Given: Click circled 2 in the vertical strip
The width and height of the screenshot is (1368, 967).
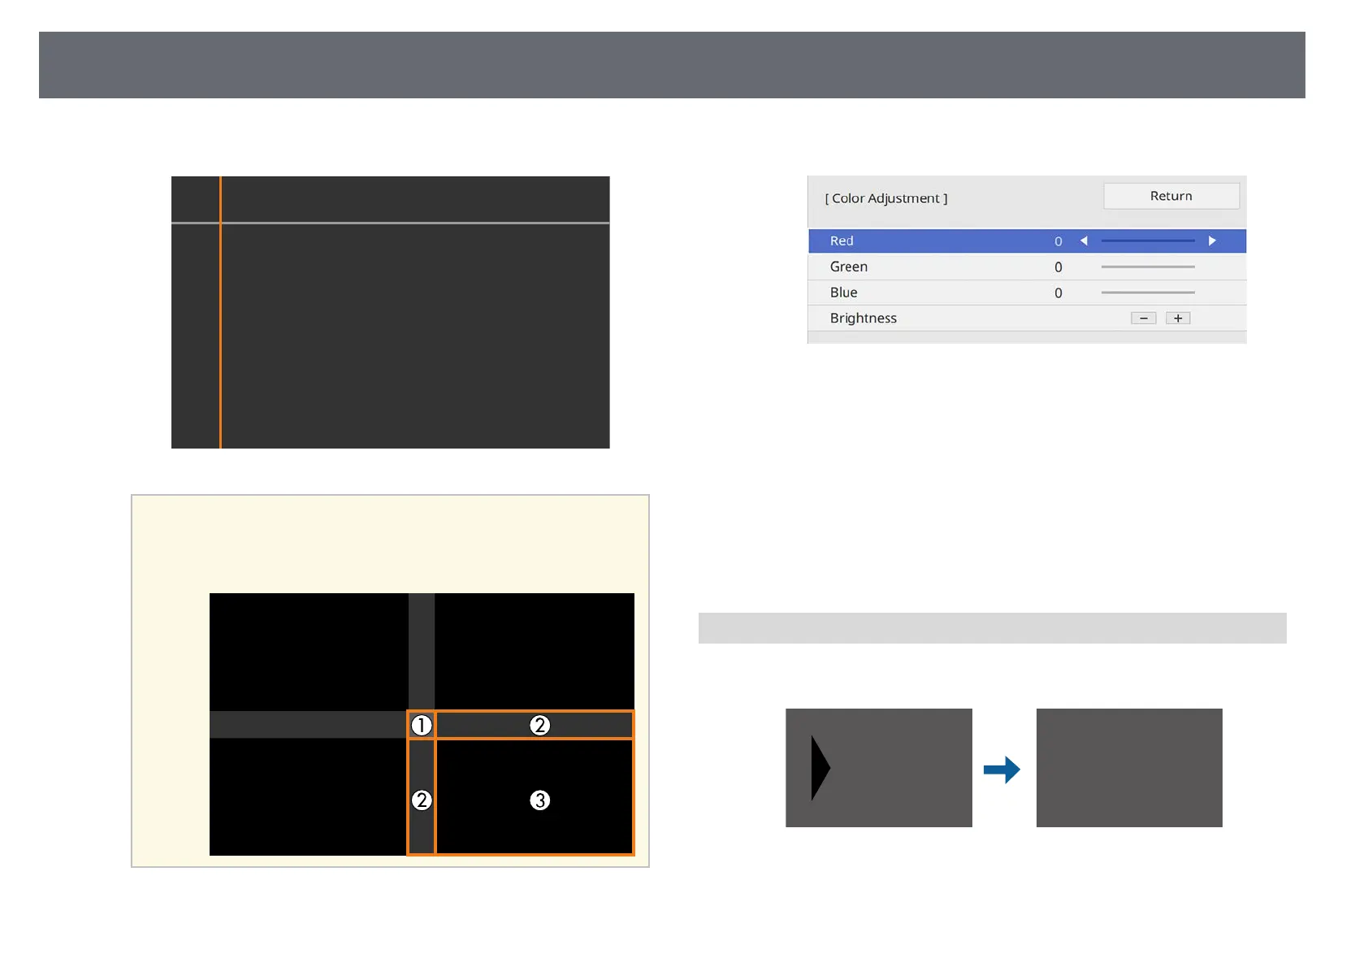Looking at the screenshot, I should click(x=421, y=800).
